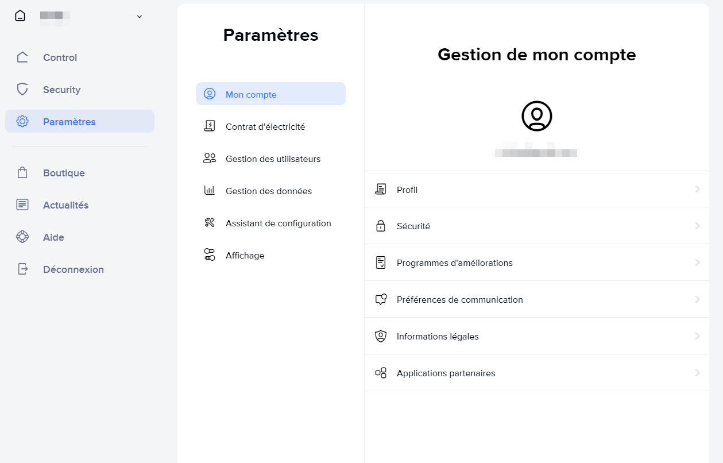The height and width of the screenshot is (463, 723).
Task: Select Gestion des utilisateurs settings tab
Action: [273, 159]
